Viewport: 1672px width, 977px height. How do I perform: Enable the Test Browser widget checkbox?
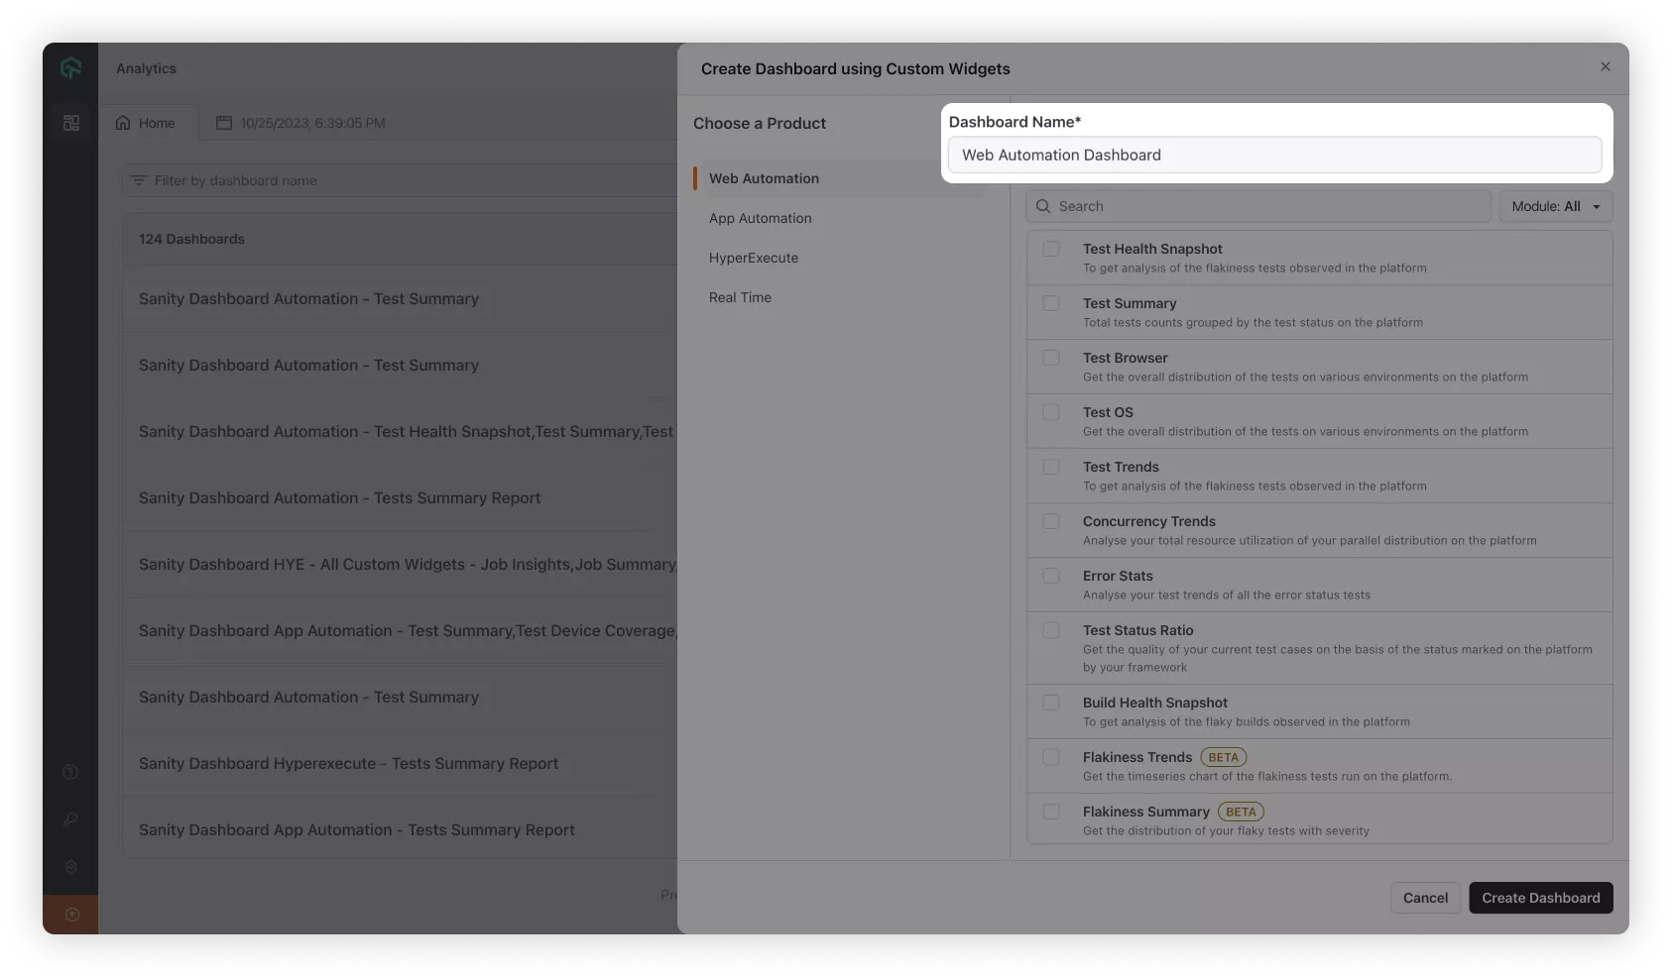(1051, 358)
